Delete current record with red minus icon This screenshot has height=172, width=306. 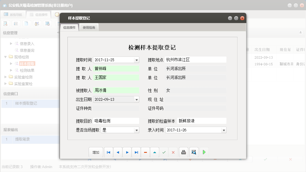[145, 152]
